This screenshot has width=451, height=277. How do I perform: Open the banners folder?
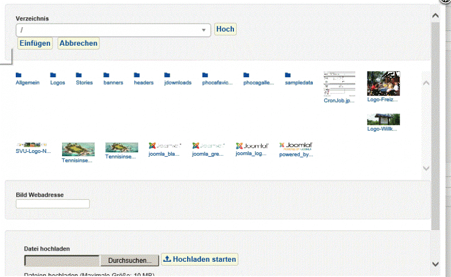point(107,75)
